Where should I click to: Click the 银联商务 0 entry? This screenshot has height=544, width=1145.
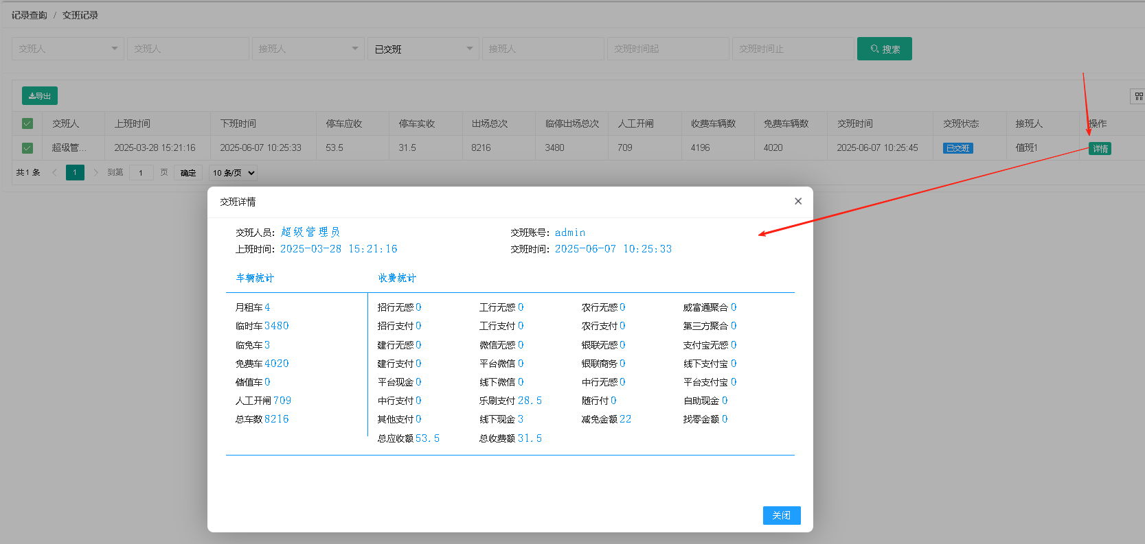point(603,364)
